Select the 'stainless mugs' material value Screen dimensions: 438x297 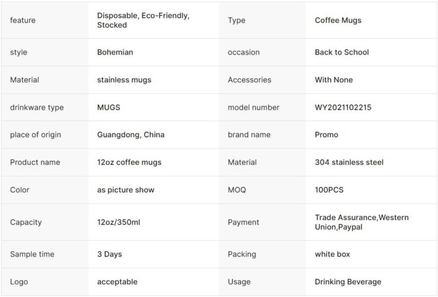(124, 80)
